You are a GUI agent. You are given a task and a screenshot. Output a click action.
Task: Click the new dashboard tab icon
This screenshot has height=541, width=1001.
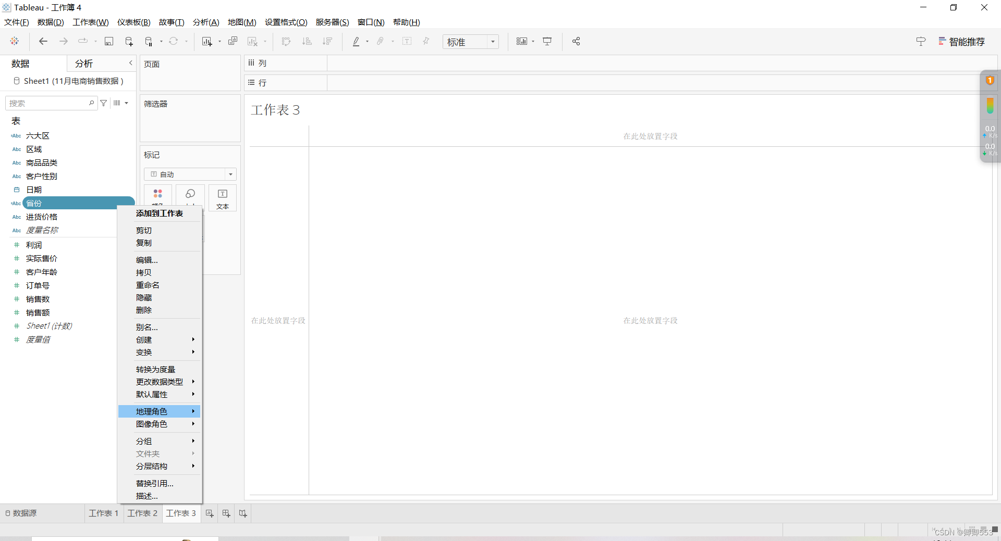(x=226, y=513)
